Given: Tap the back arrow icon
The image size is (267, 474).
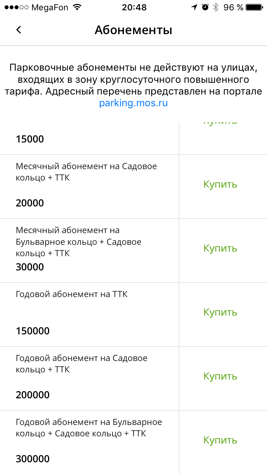Looking at the screenshot, I should [x=19, y=30].
